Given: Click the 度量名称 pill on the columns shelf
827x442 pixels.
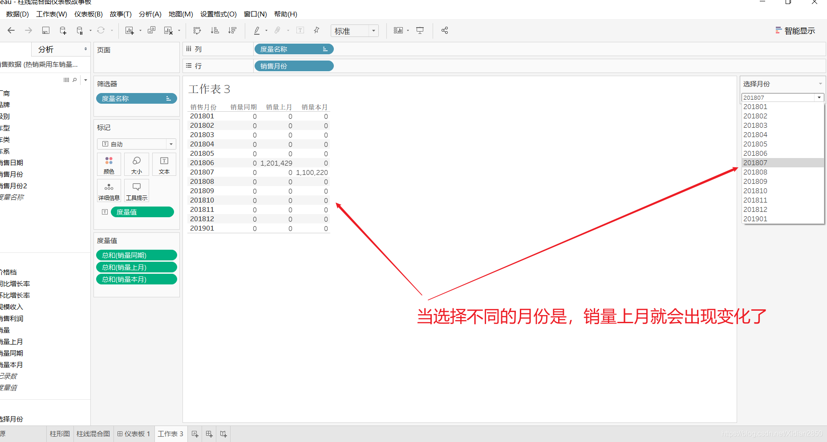Looking at the screenshot, I should click(x=294, y=49).
